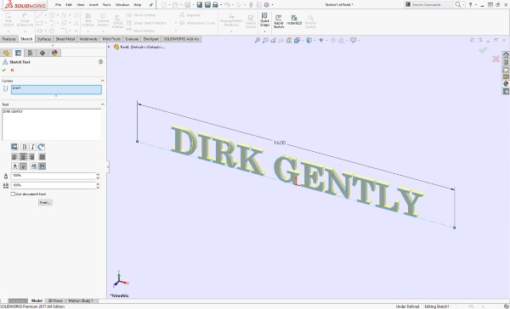Image resolution: width=510 pixels, height=309 pixels.
Task: Click the Font... button
Action: 45,202
